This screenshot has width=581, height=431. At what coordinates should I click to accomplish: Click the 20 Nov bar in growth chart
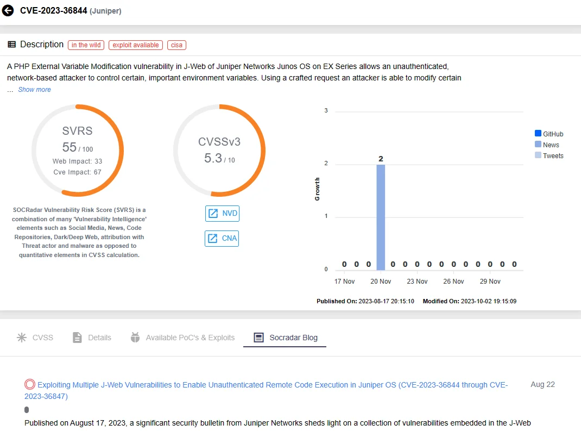[381, 217]
